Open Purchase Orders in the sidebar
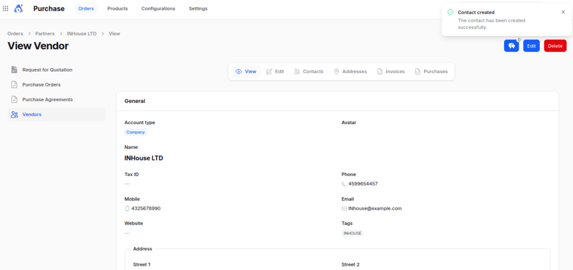Image resolution: width=573 pixels, height=270 pixels. (57, 84)
